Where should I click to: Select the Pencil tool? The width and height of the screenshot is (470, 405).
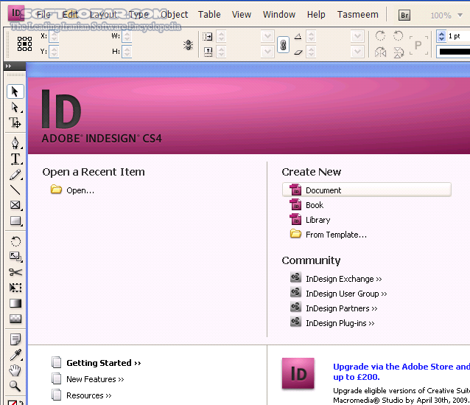coord(15,174)
